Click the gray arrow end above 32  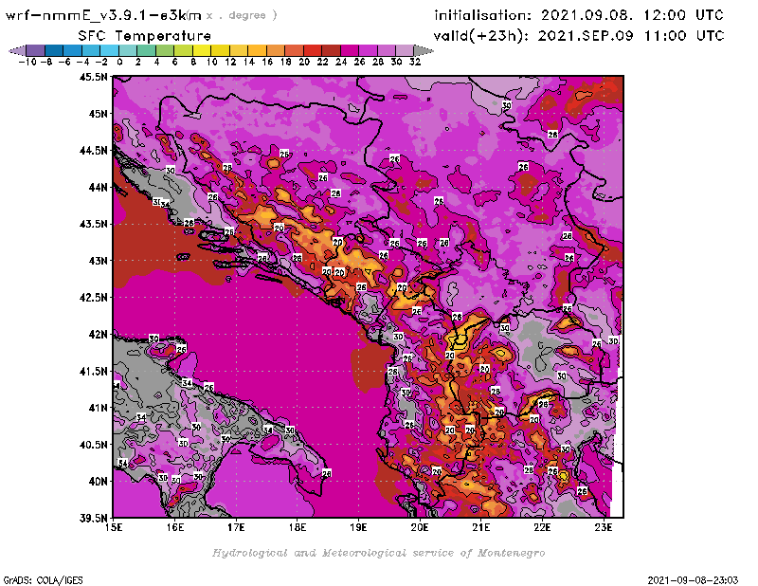[424, 50]
